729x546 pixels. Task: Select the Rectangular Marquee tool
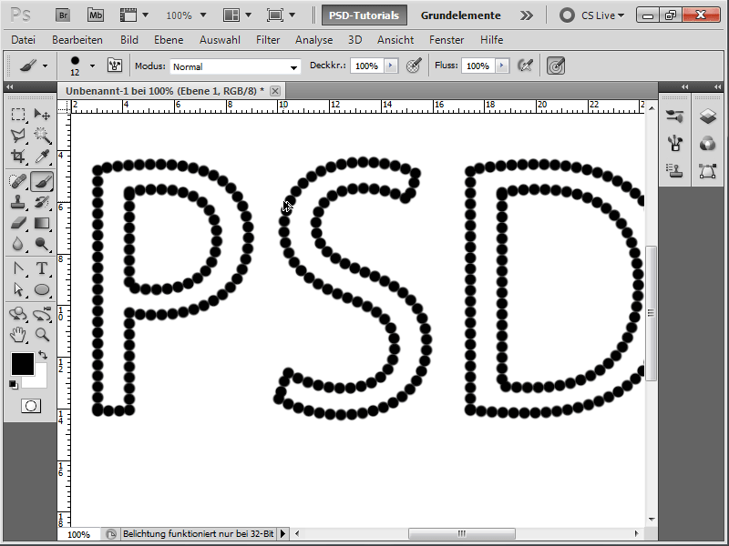(x=18, y=115)
